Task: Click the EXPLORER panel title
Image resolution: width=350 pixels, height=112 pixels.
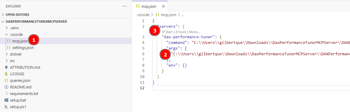Action: tap(13, 6)
